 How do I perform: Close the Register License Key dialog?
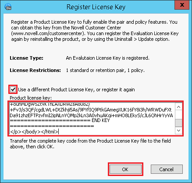pos(182,5)
